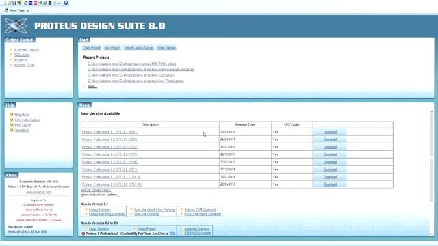Viewport: 438px width, 246px height.
Task: Close the Home Page tab
Action: coord(27,11)
